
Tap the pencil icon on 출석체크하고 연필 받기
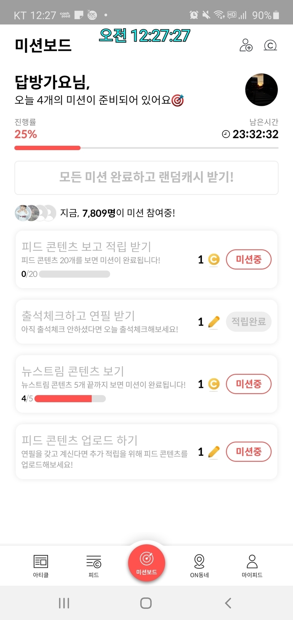pyautogui.click(x=214, y=322)
